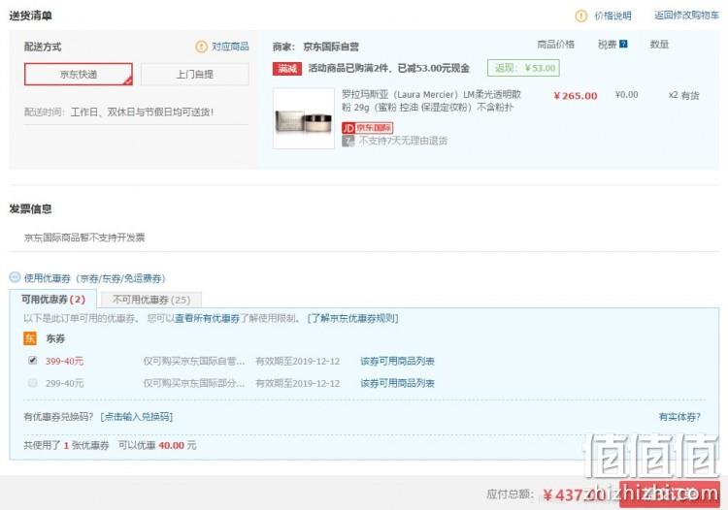The width and height of the screenshot is (728, 510).
Task: Click the 价格说明 info icon
Action: point(580,16)
